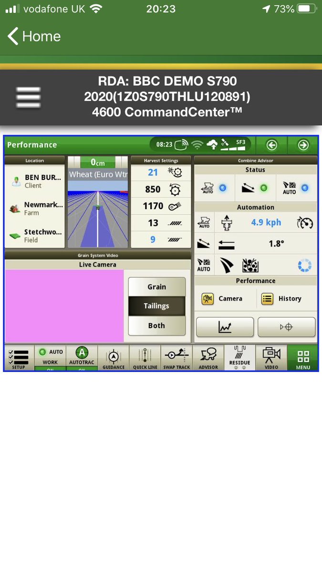Adjust the threshing clearance value 21
The image size is (322, 573).
click(153, 172)
